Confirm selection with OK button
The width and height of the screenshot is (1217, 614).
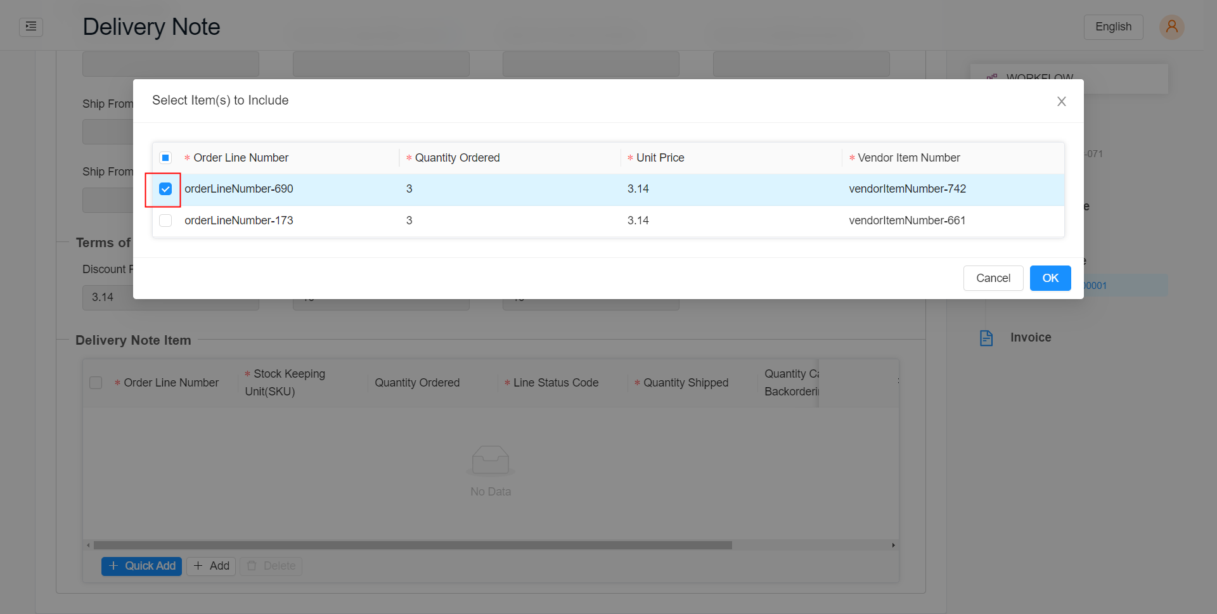1050,278
